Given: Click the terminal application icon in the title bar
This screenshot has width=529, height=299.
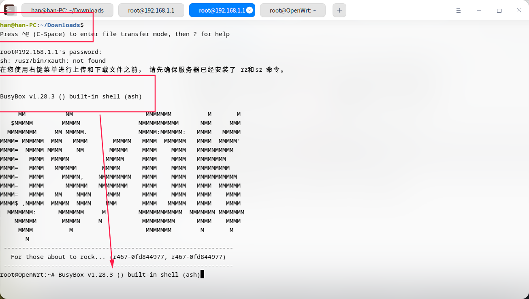Looking at the screenshot, I should (x=9, y=10).
